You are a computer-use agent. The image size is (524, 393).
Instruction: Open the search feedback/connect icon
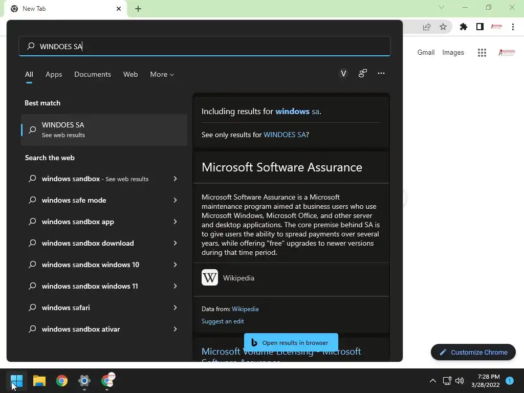coord(363,73)
